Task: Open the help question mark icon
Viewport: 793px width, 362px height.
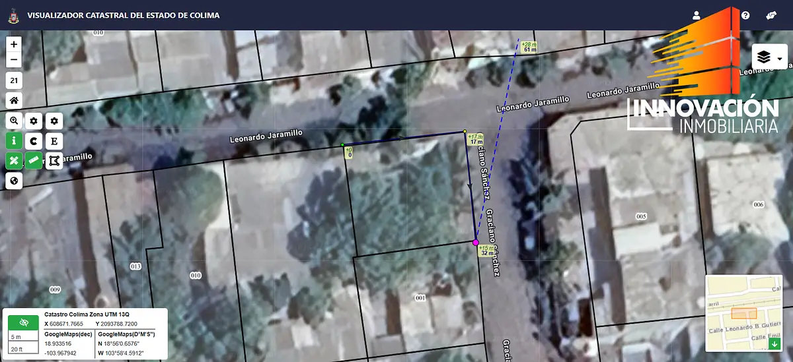Action: point(745,15)
